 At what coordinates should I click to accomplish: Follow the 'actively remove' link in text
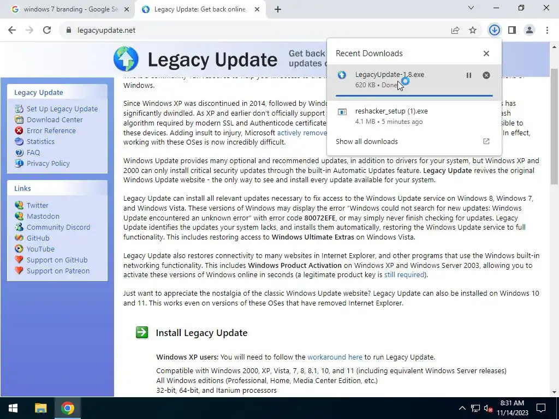click(301, 133)
